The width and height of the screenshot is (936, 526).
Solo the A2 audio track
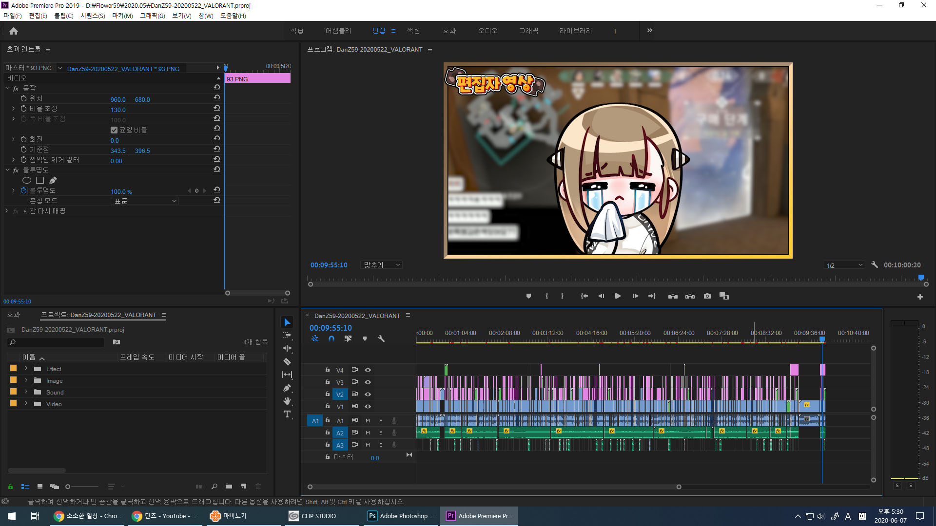pyautogui.click(x=381, y=432)
